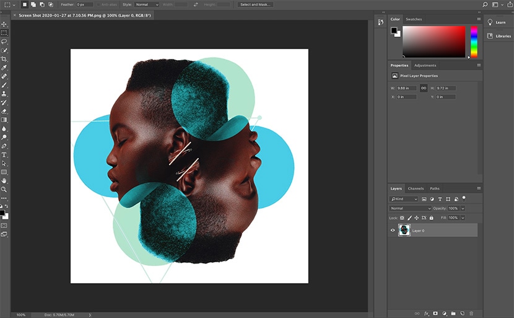Click the hue spectrum strip in Color panel

pyautogui.click(x=474, y=41)
